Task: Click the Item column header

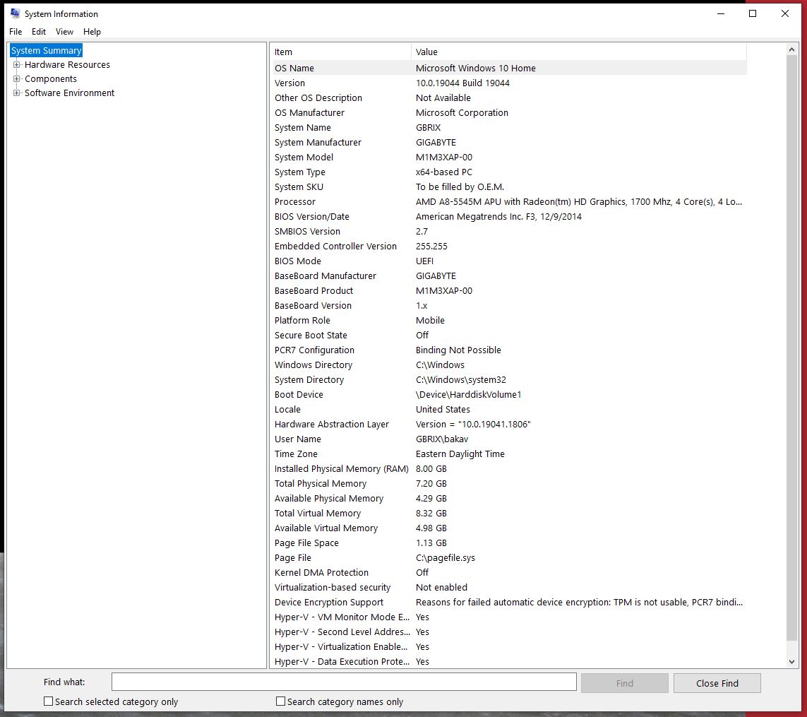Action: pyautogui.click(x=340, y=52)
